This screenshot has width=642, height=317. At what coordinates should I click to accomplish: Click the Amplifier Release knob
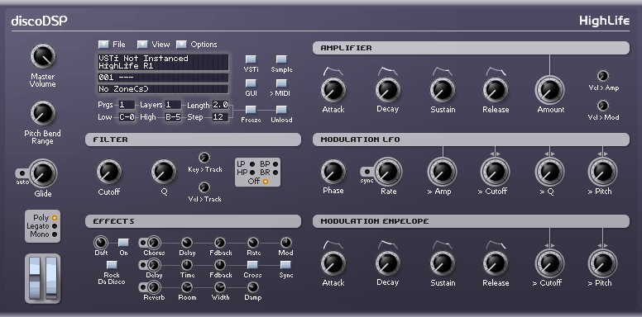click(496, 90)
